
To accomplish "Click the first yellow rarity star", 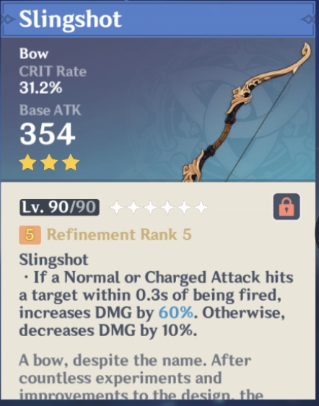I will [27, 162].
